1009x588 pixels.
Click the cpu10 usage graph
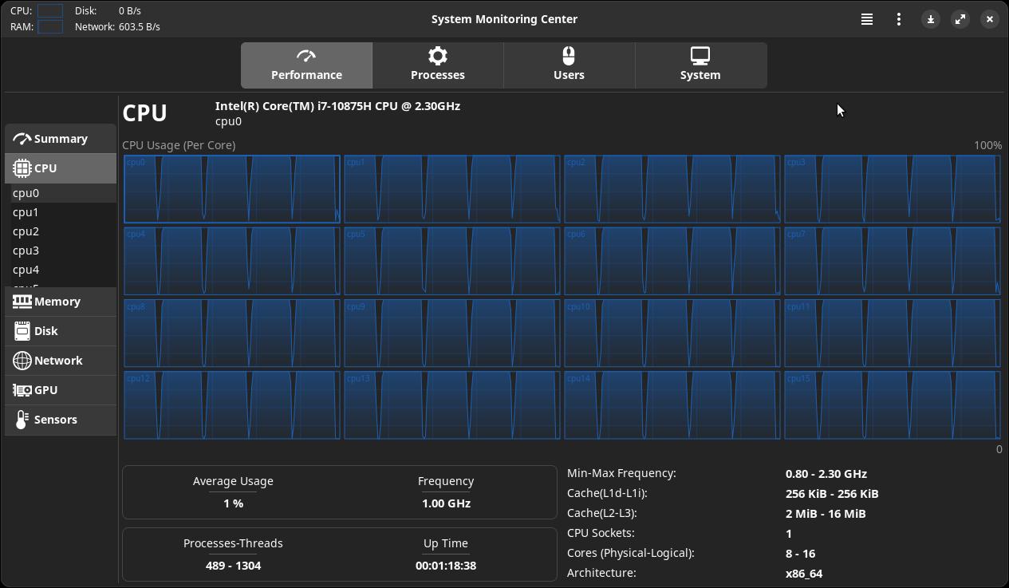point(672,333)
